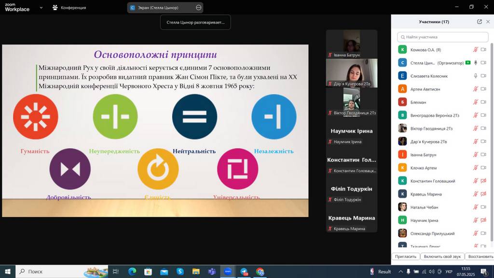Click camera icon for Артем Аветисян
This screenshot has height=278, width=494.
coord(483,89)
